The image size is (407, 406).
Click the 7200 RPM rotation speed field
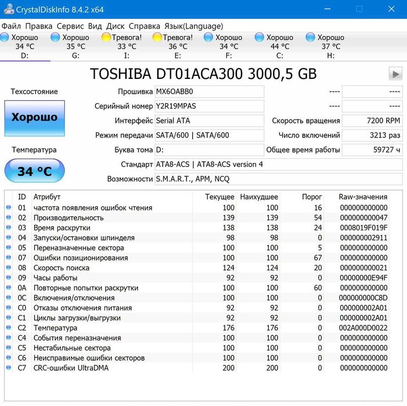(x=372, y=121)
